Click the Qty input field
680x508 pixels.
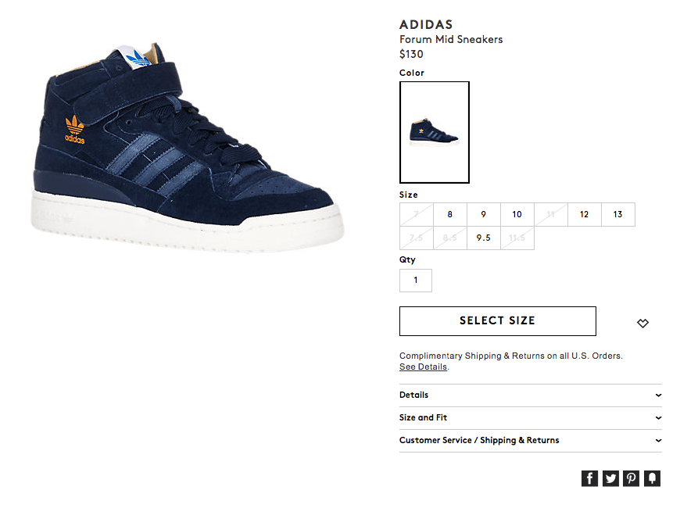pos(416,281)
